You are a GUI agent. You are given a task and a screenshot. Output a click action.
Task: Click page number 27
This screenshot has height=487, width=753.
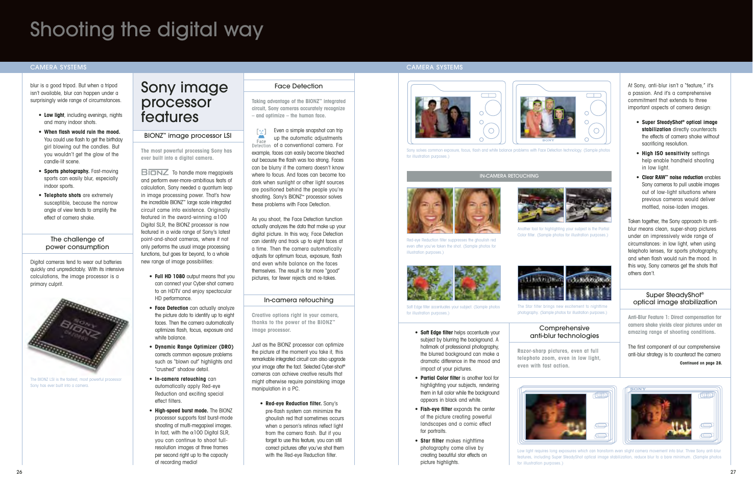click(733, 472)
